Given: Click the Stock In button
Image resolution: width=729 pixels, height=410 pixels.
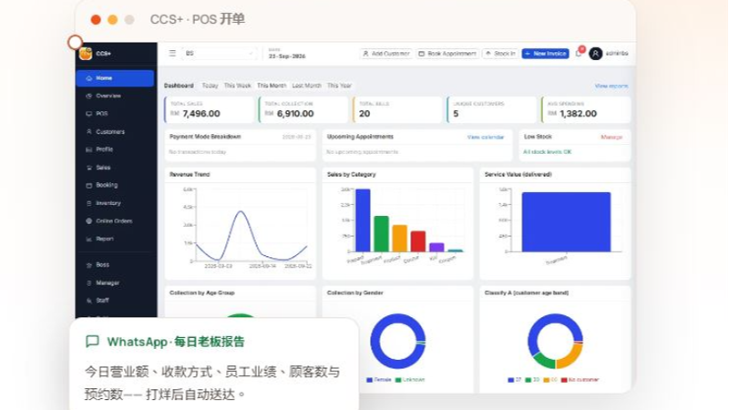Looking at the screenshot, I should (x=500, y=54).
